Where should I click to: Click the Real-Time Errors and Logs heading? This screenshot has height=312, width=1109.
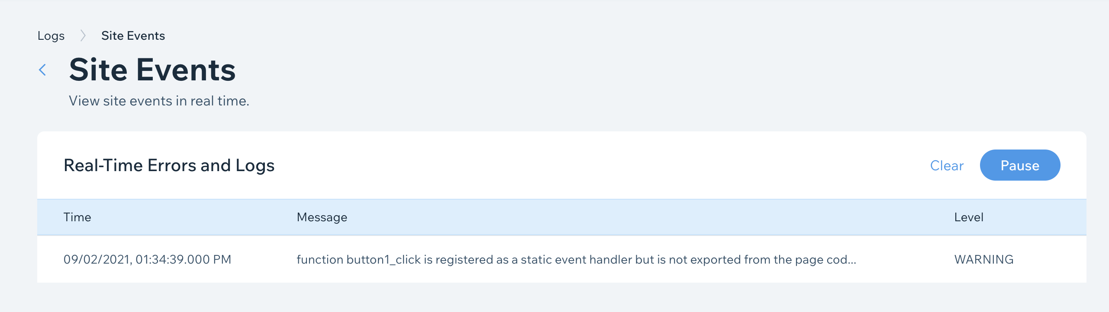169,166
